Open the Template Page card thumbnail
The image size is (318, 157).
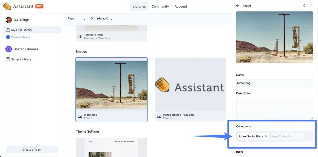click(x=112, y=28)
